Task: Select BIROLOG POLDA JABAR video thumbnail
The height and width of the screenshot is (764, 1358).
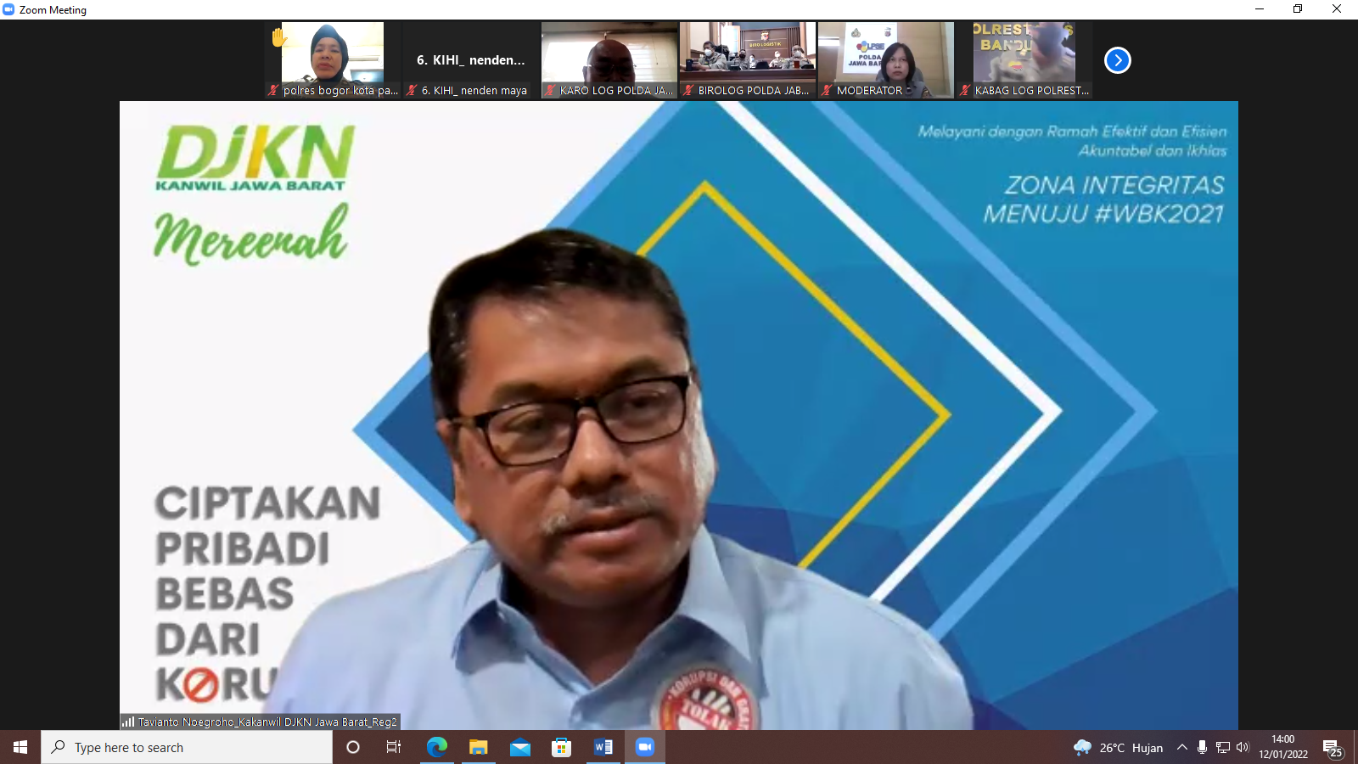Action: click(x=747, y=54)
